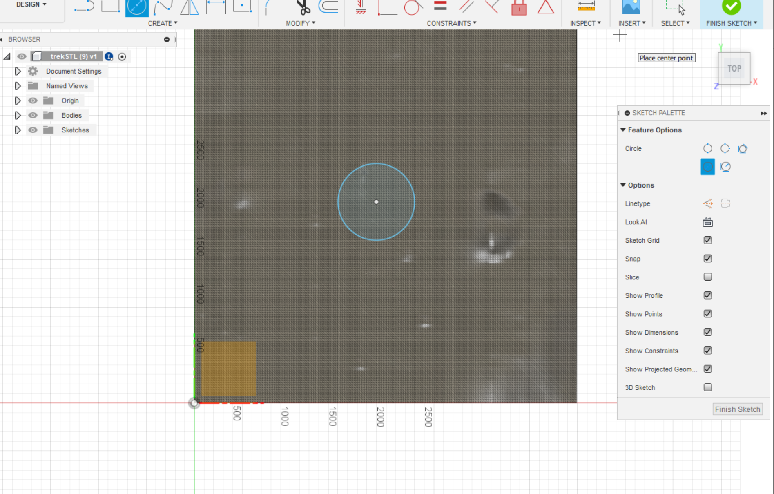Image resolution: width=774 pixels, height=494 pixels.
Task: Click Finish Sketch button in palette
Action: [x=738, y=409]
